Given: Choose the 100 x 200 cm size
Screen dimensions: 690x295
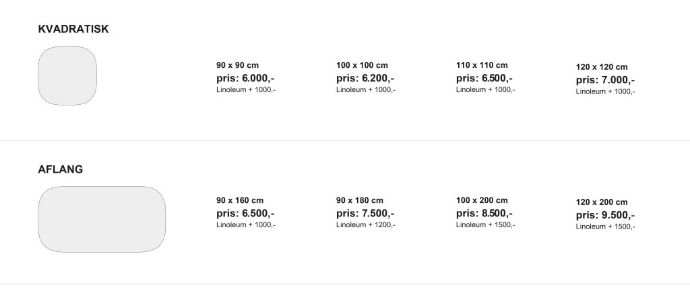Looking at the screenshot, I should point(482,201).
